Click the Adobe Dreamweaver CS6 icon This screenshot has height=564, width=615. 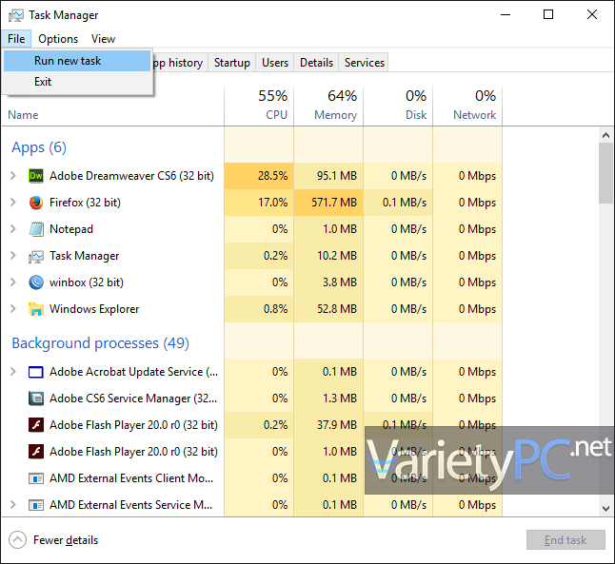click(36, 176)
